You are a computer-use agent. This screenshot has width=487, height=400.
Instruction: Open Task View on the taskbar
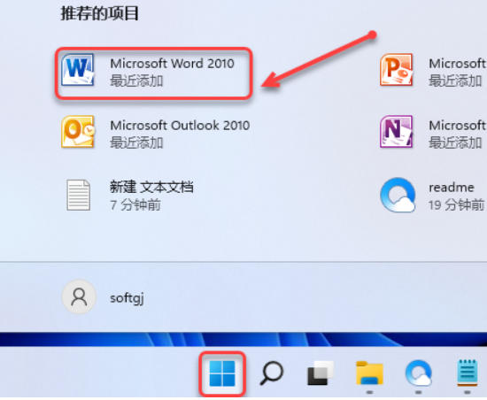pyautogui.click(x=321, y=373)
